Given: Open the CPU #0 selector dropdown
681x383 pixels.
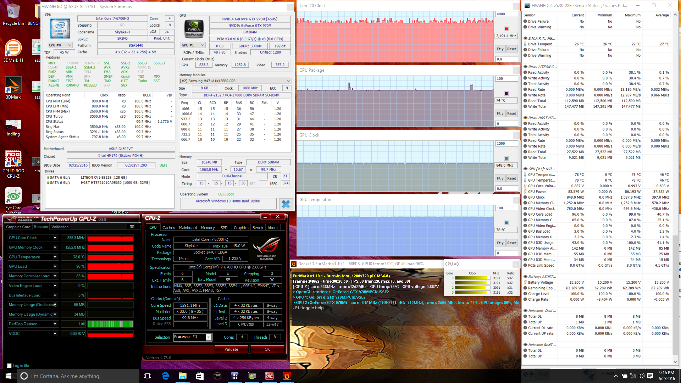Looking at the screenshot, I should point(60,45).
